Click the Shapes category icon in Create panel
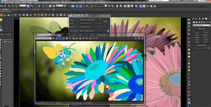Viewport: 211px width, 107px height. (x=196, y=22)
